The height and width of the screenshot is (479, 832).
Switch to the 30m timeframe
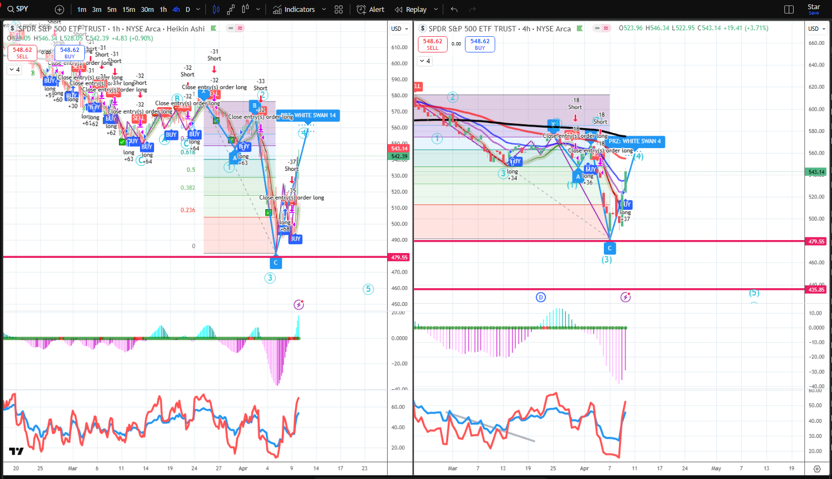click(147, 10)
